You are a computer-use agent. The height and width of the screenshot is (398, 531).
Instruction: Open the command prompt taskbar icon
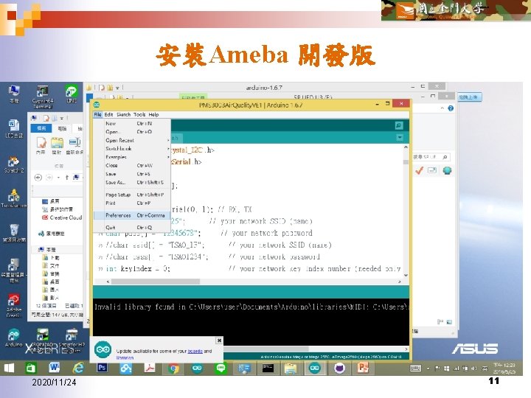tap(268, 368)
